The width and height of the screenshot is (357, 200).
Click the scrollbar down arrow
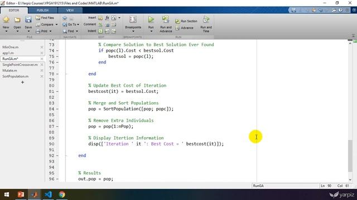point(350,179)
